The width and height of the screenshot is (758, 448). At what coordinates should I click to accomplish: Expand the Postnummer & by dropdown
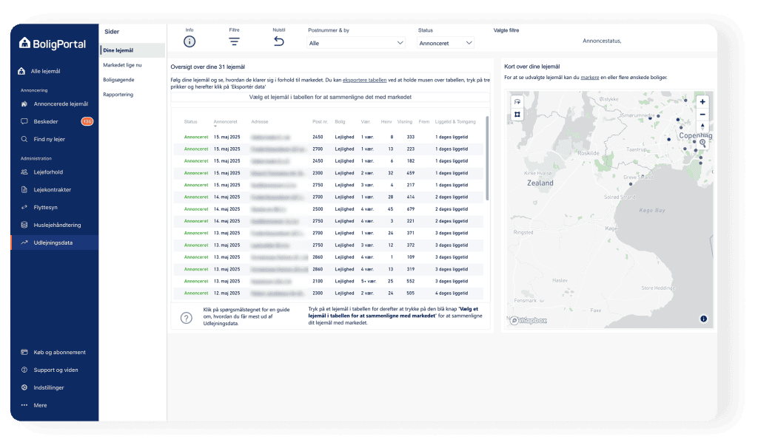[x=357, y=44]
